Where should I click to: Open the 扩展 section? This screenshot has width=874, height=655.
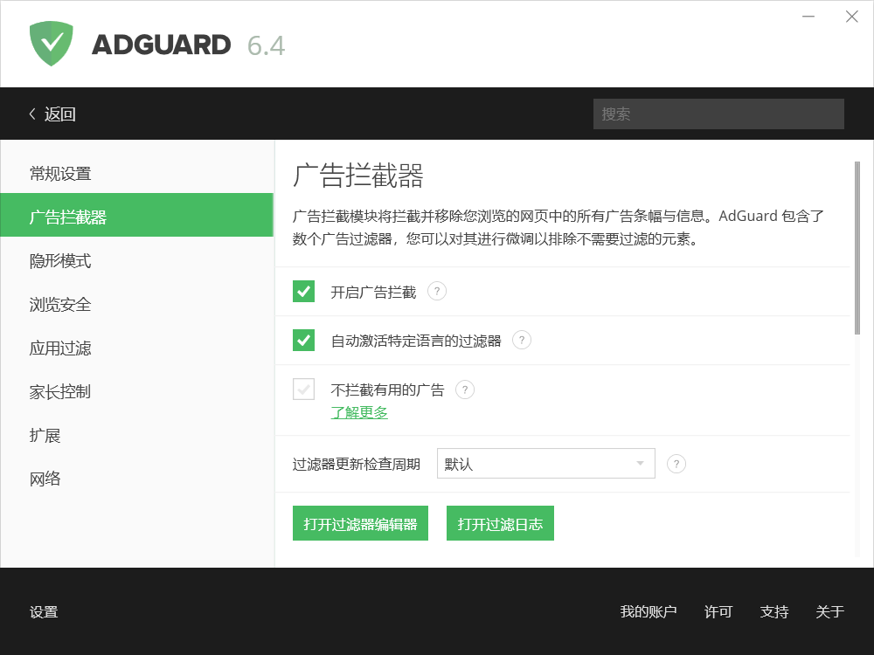tap(137, 435)
